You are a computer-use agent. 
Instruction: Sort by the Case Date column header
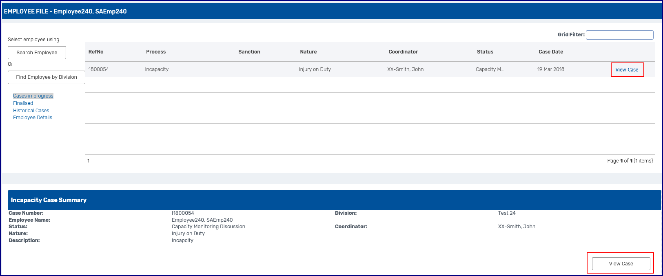[x=551, y=52]
